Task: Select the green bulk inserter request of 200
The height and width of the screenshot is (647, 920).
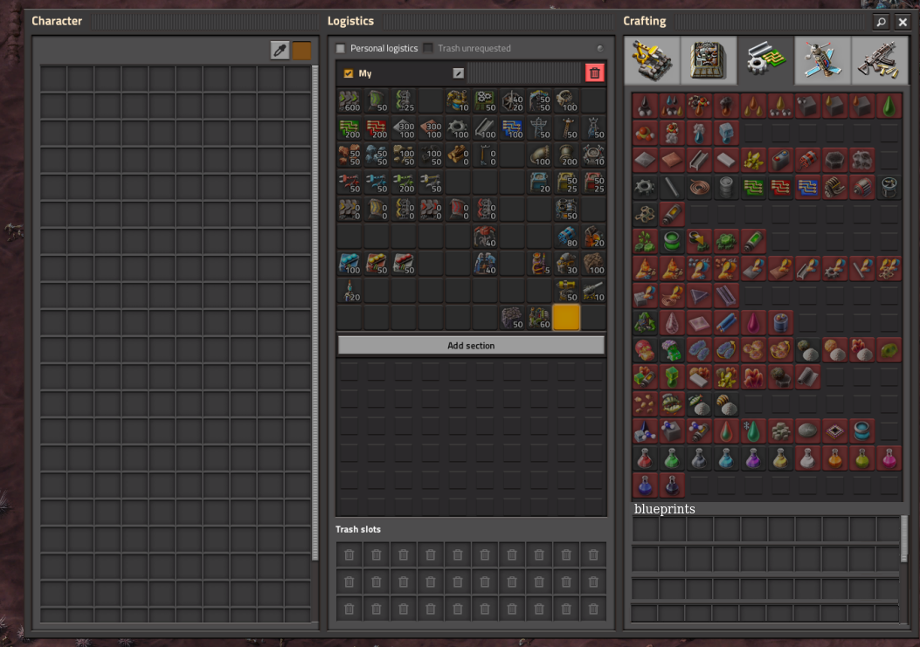Action: [404, 182]
